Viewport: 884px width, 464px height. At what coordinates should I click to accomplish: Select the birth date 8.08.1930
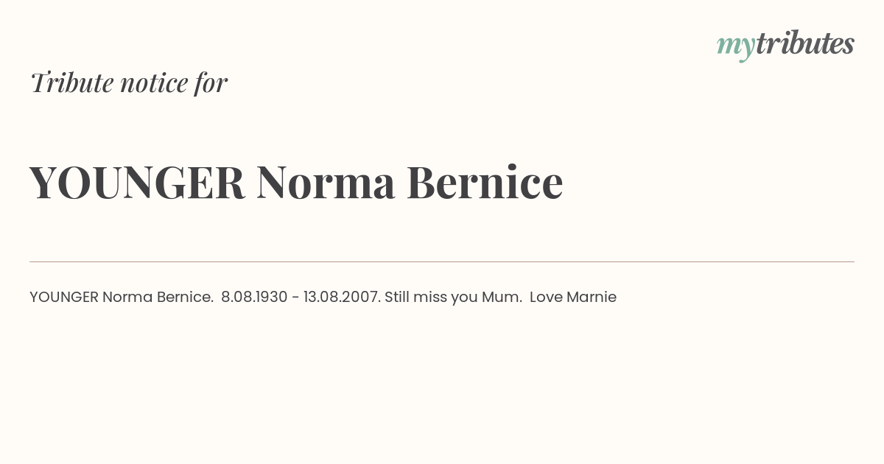click(x=254, y=298)
